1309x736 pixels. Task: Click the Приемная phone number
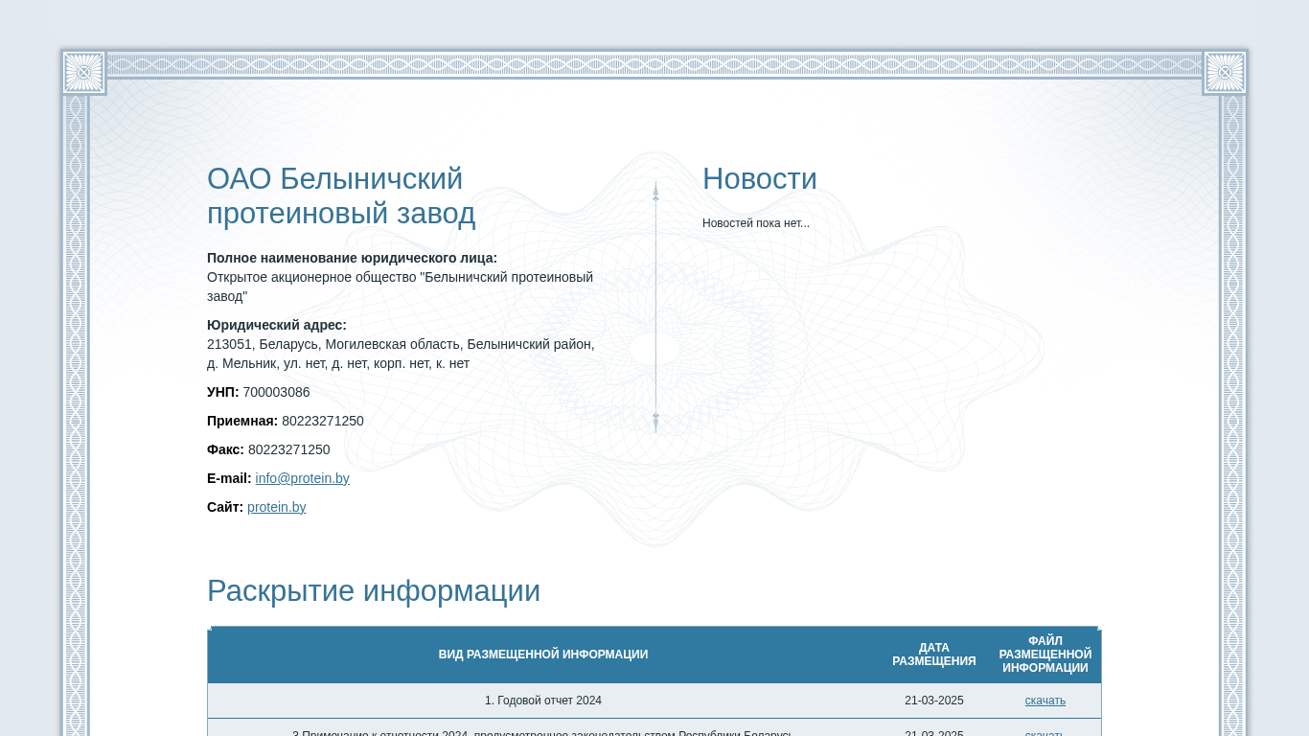coord(322,421)
